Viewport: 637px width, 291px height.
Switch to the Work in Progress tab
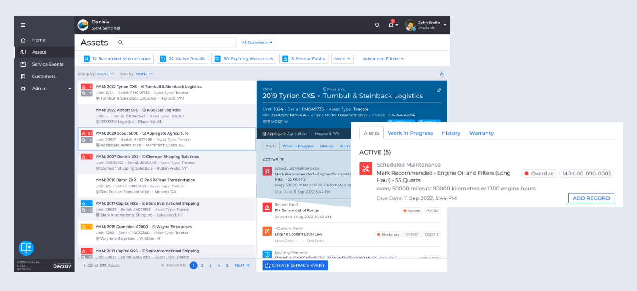[x=410, y=133]
